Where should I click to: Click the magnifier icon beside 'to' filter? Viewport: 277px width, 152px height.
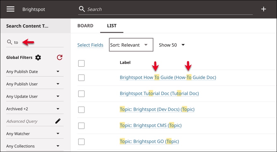9,42
